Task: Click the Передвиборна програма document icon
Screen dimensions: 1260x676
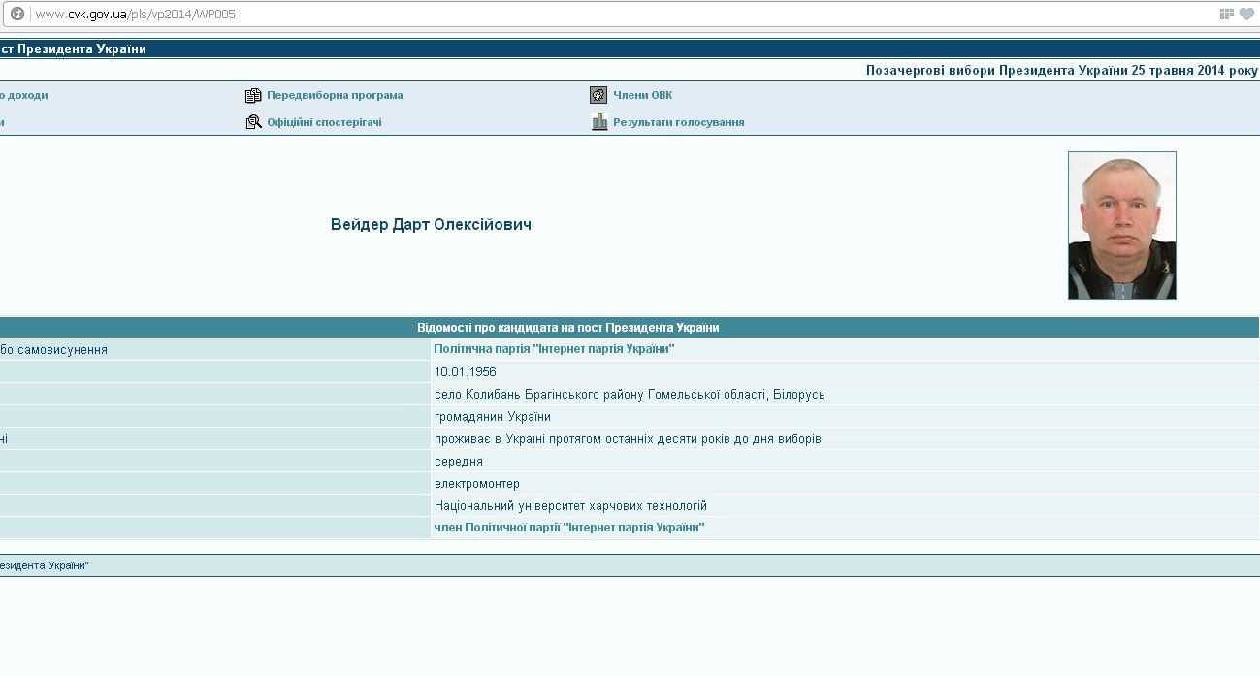Action: [x=253, y=95]
